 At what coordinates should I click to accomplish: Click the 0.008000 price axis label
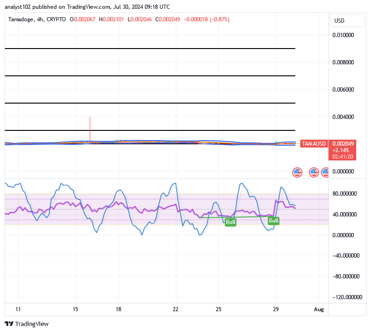coord(343,62)
